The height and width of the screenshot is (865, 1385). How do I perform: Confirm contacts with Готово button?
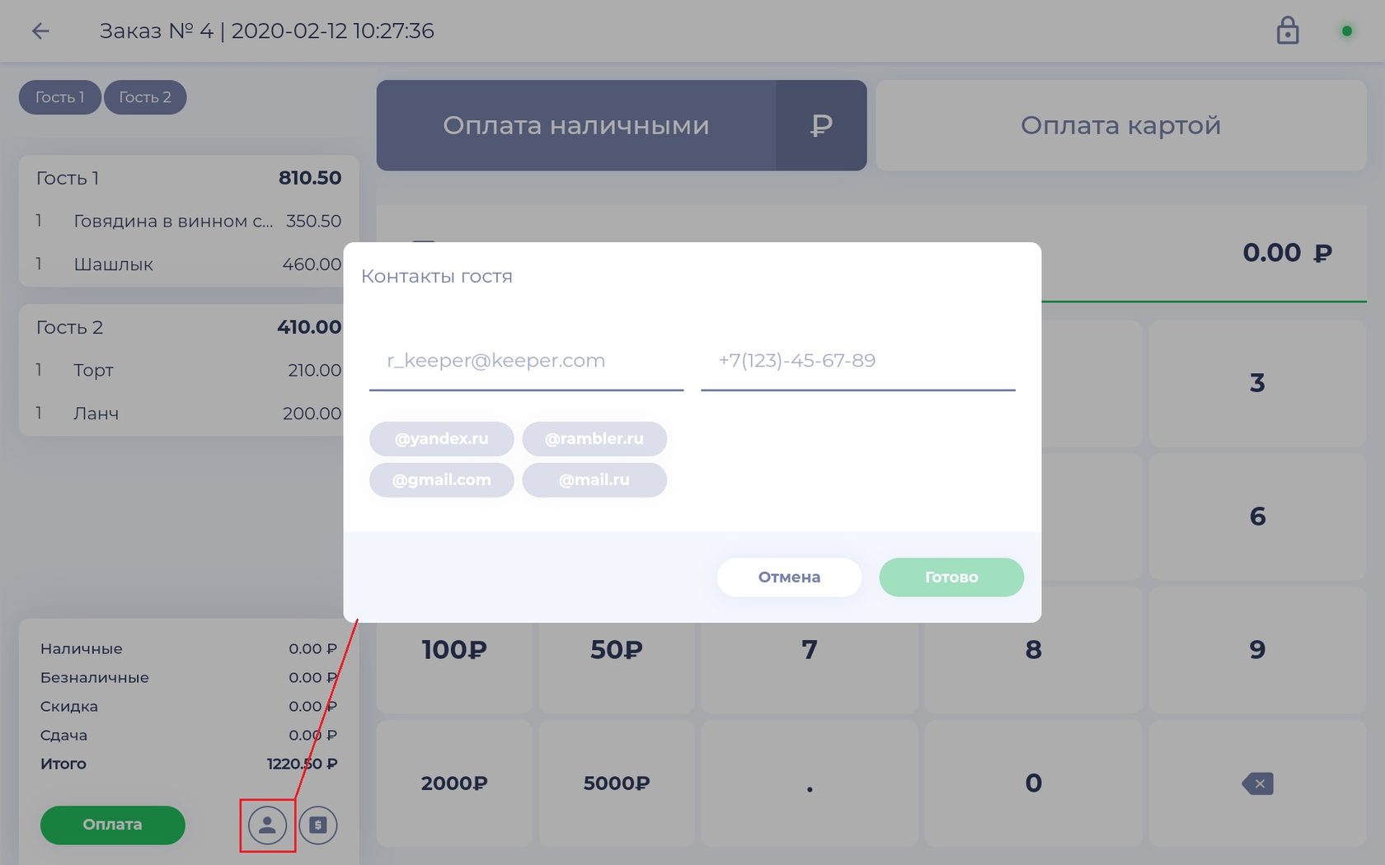951,577
